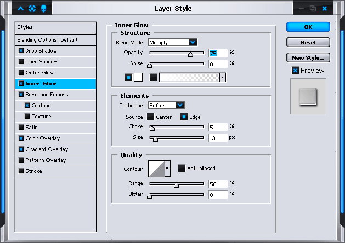The image size is (345, 243).
Task: Click the crosshair target icon in title bar
Action: 32,9
